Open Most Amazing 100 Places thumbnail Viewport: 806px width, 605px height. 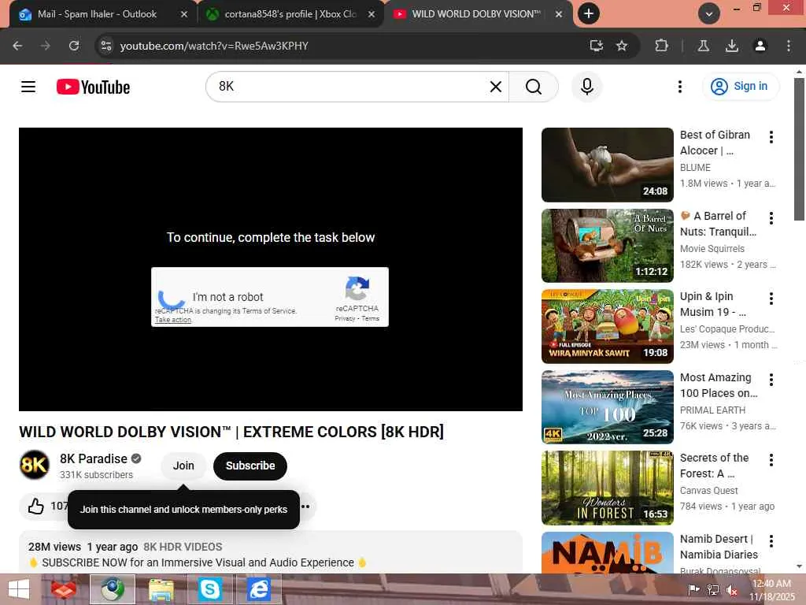[x=607, y=407]
